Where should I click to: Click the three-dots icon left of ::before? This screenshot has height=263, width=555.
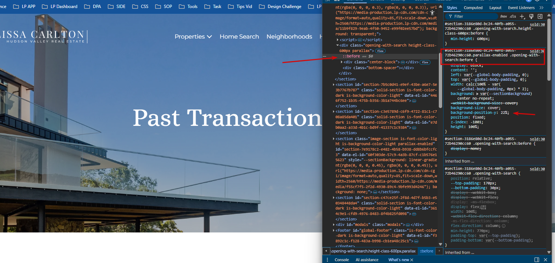click(324, 56)
